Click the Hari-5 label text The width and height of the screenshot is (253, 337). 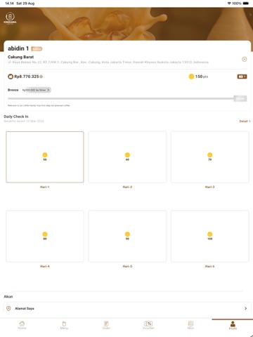pos(127,266)
